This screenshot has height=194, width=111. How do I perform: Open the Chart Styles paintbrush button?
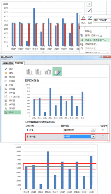point(89,11)
